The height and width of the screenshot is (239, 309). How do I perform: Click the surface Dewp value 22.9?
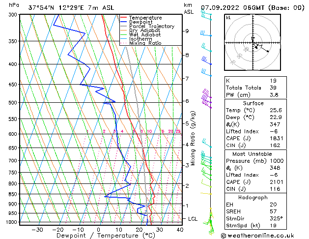click(276, 118)
